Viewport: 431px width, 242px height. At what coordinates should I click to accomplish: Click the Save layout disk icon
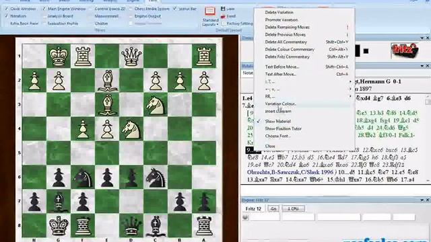(x=223, y=9)
